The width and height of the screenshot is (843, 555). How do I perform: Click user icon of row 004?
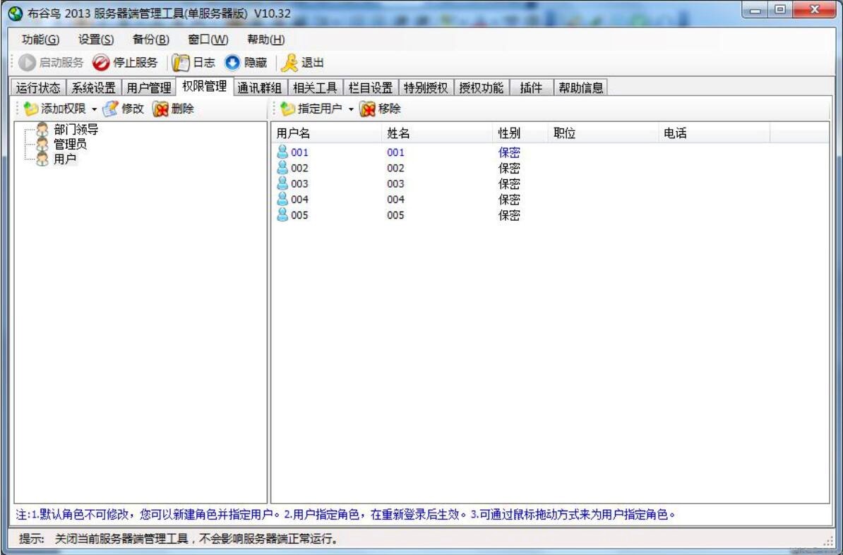coord(282,199)
